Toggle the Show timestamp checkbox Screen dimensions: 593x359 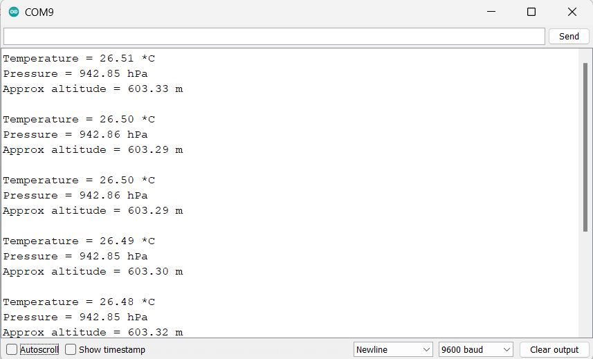71,349
